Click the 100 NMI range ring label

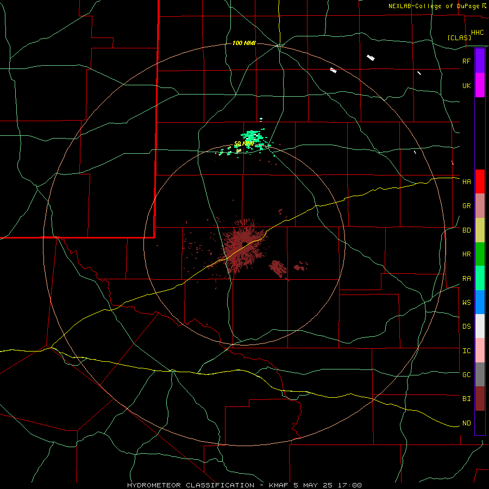244,43
